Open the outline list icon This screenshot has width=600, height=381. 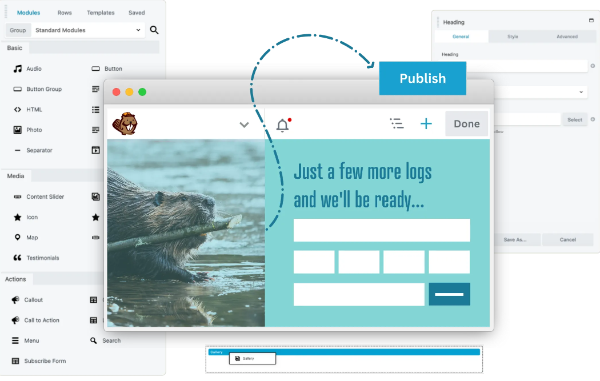397,123
